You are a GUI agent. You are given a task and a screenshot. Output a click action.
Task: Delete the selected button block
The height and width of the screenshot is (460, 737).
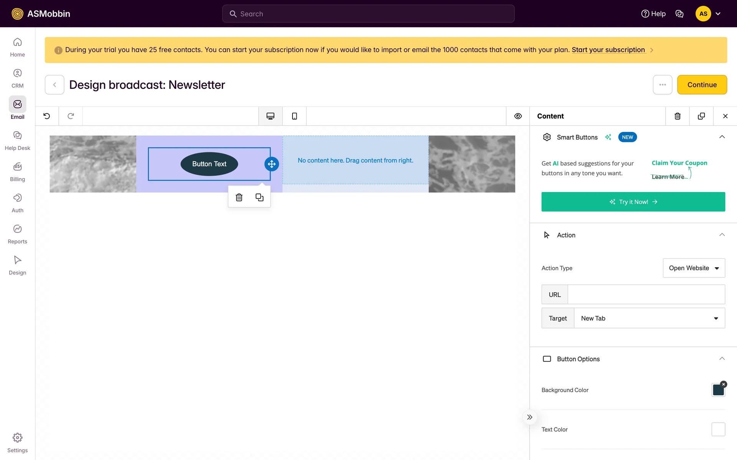pos(239,197)
